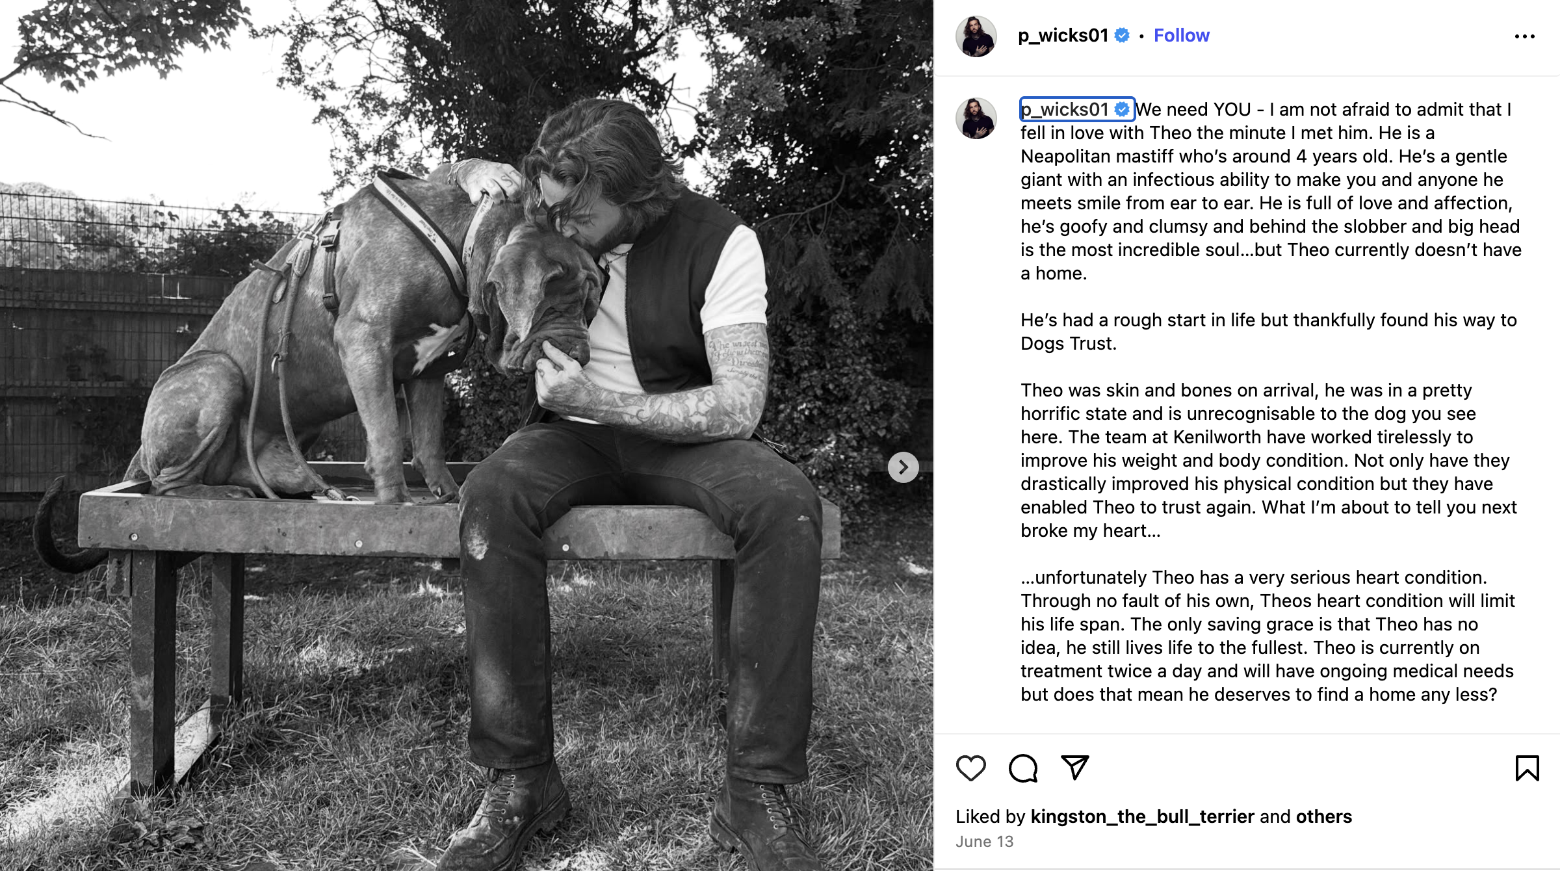The image size is (1560, 871).
Task: Click the header profile picture avatar
Action: point(976,36)
